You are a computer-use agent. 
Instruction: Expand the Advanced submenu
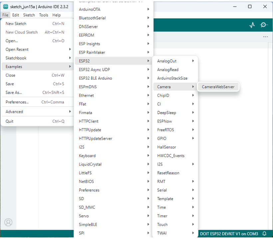(37, 112)
